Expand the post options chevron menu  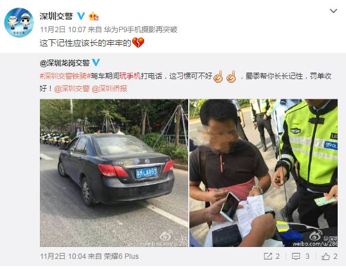(x=333, y=11)
